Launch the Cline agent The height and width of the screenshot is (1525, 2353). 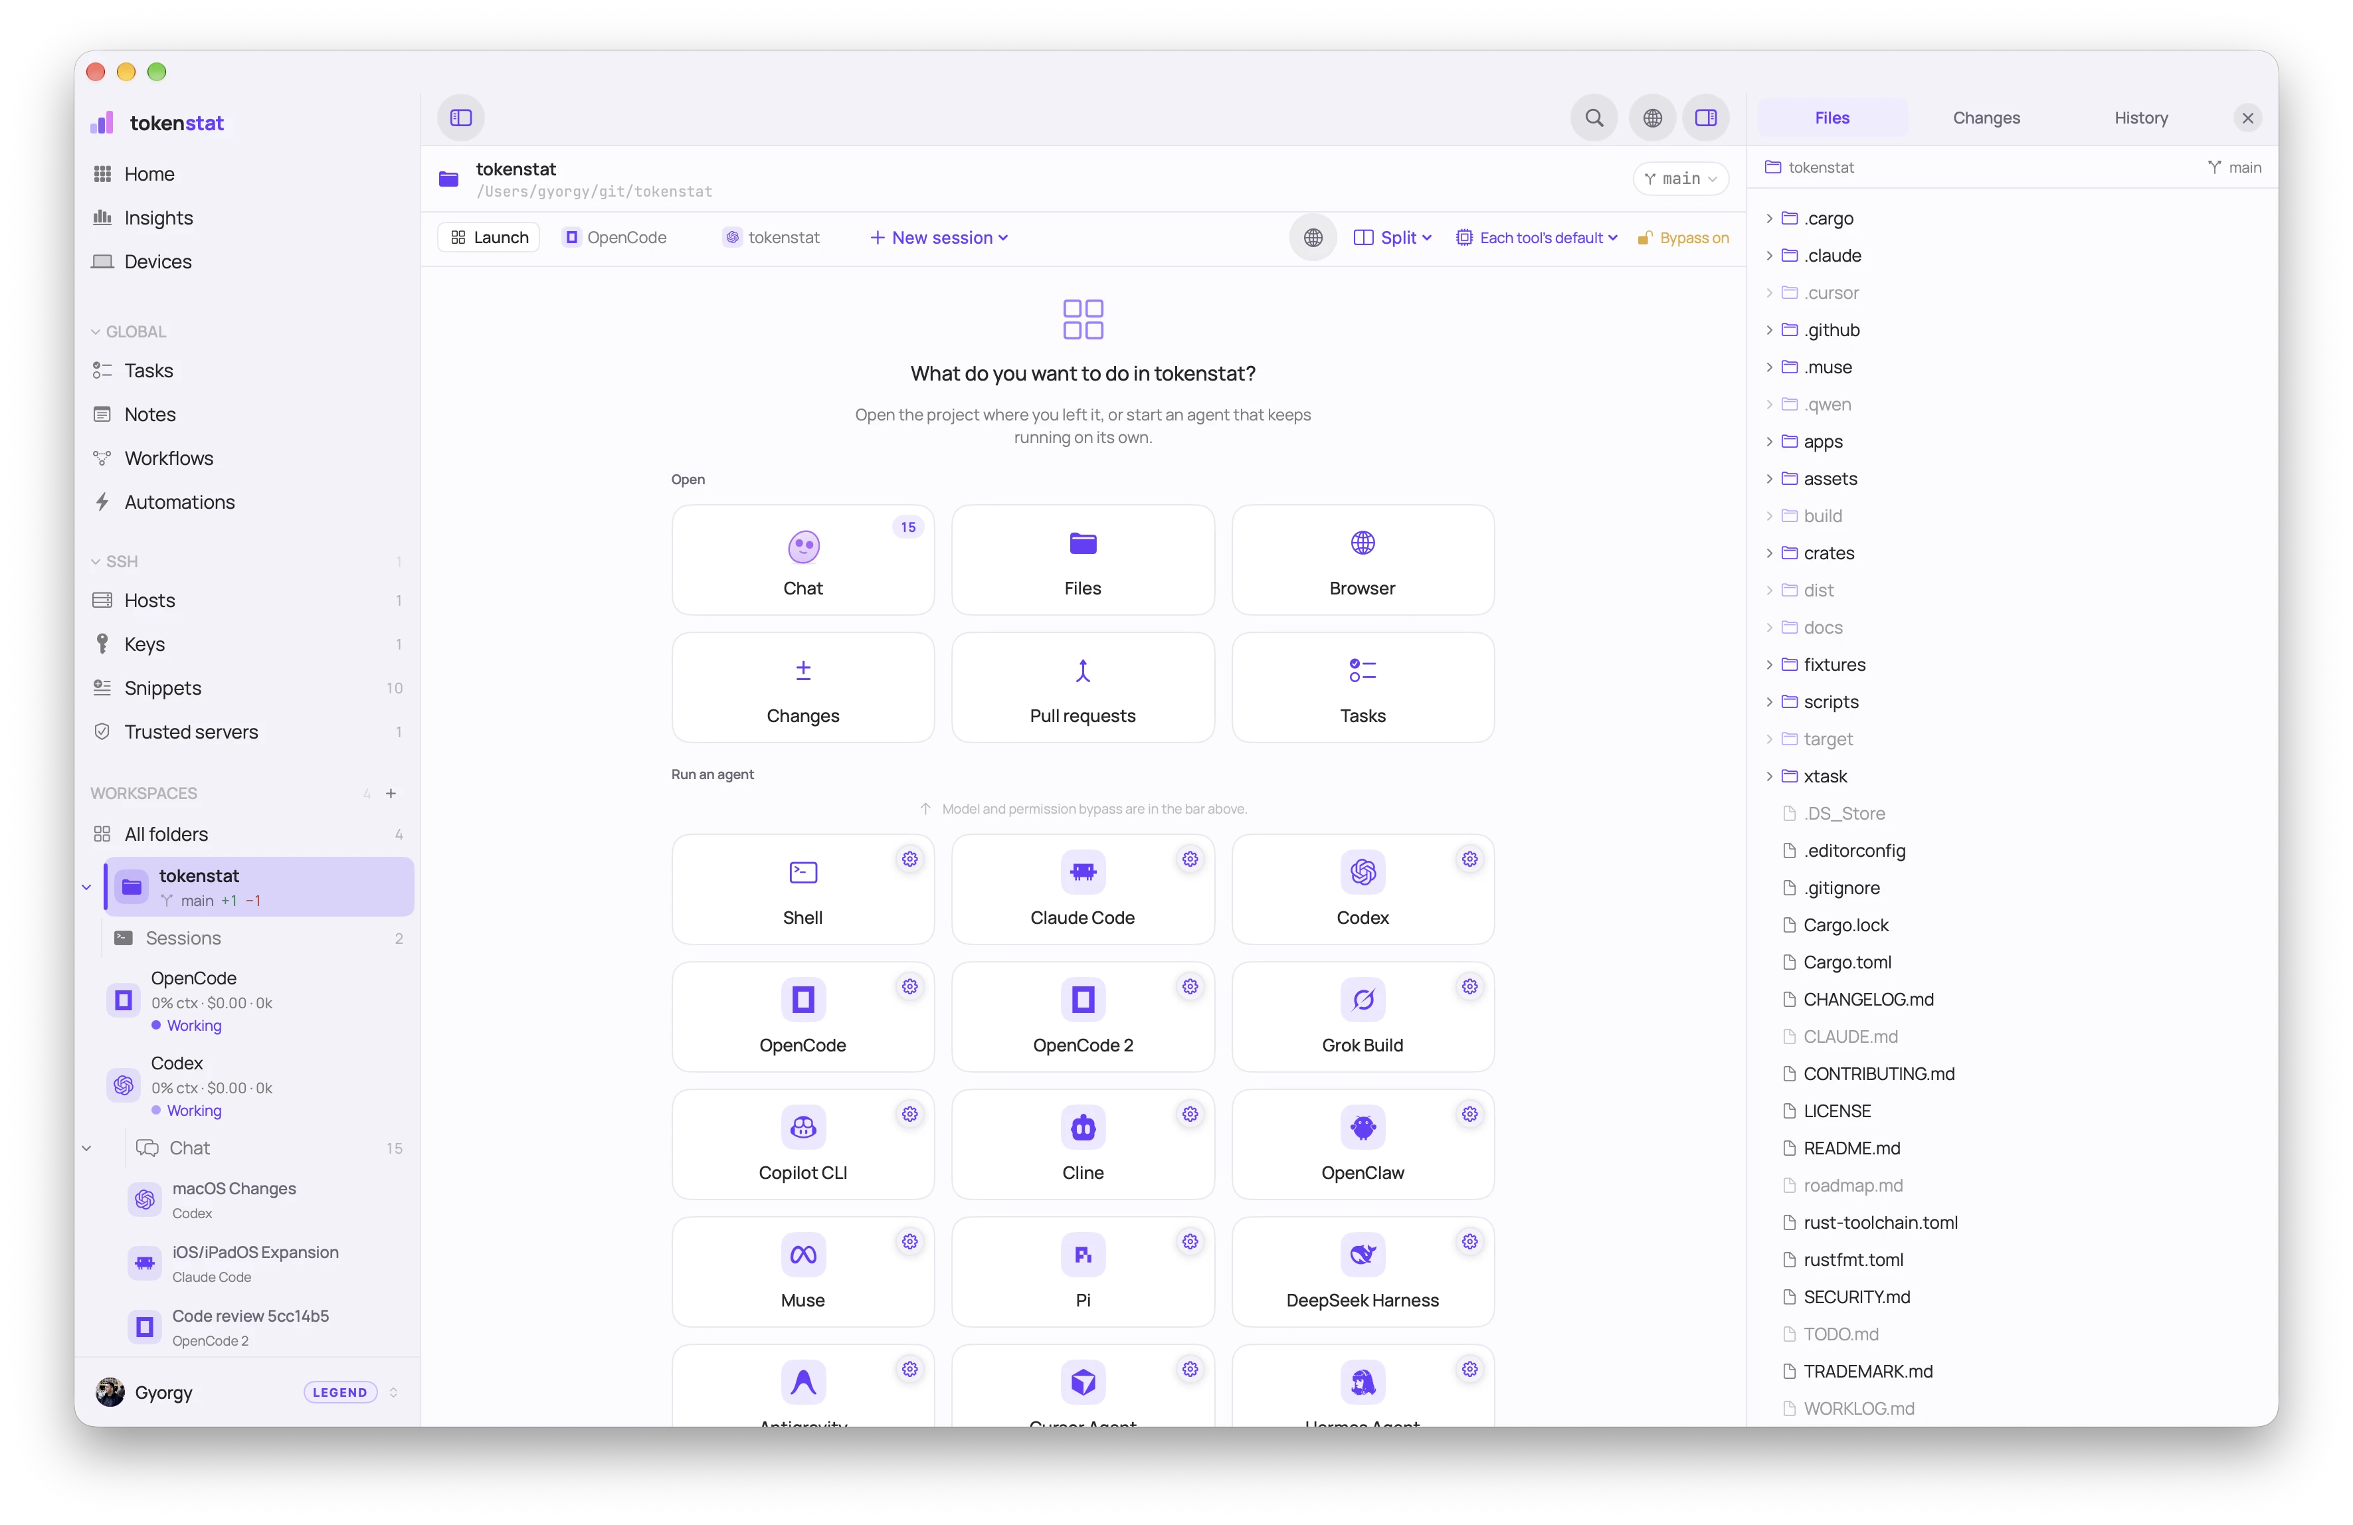(1083, 1144)
